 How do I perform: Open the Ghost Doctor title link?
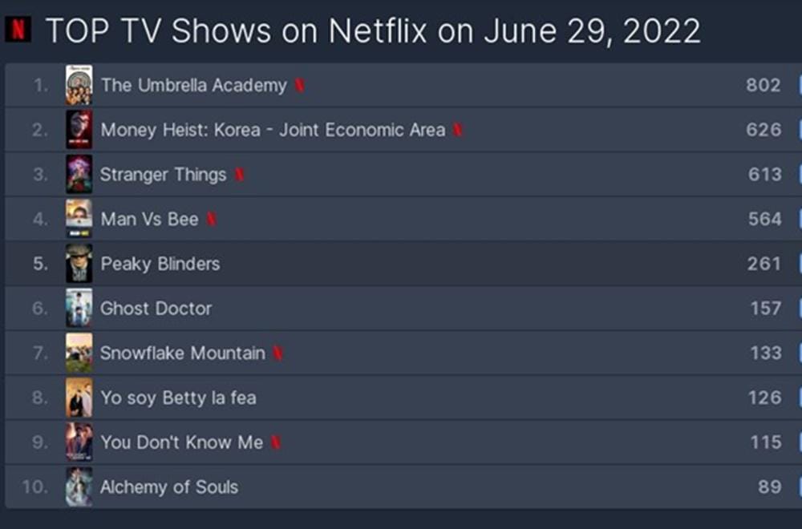pyautogui.click(x=156, y=309)
